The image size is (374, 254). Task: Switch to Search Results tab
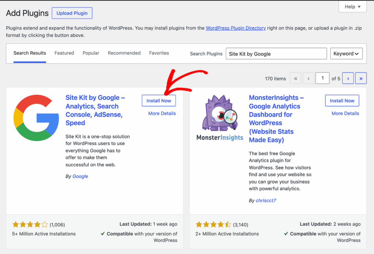30,53
